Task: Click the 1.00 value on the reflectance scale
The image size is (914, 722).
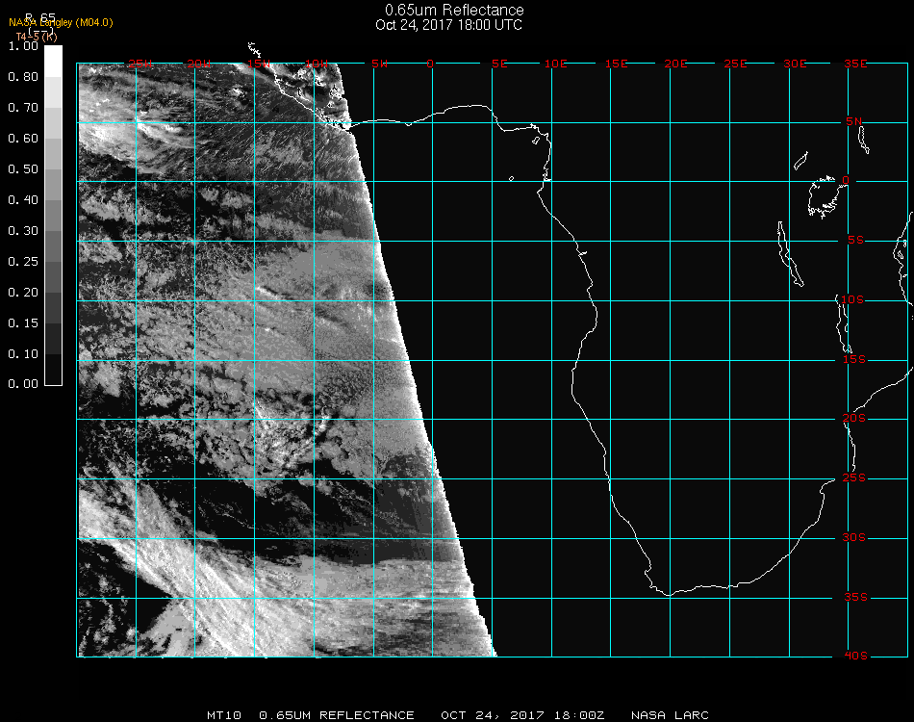Action: pyautogui.click(x=23, y=46)
